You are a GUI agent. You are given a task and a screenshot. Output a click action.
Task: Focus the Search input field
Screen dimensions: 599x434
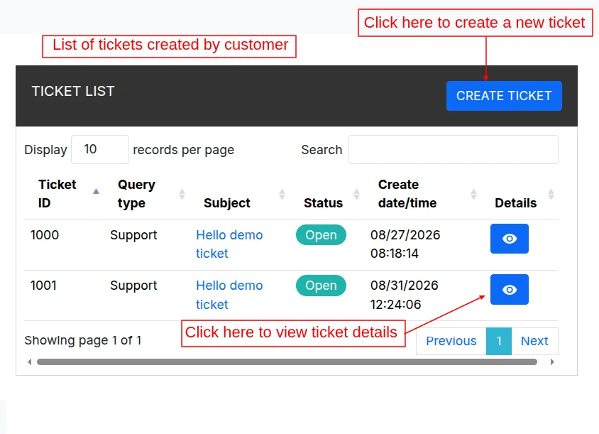click(x=453, y=149)
